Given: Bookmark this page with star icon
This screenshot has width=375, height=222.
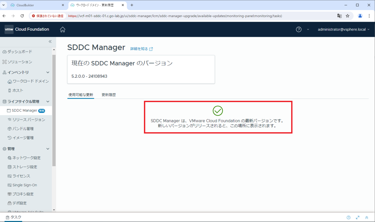Looking at the screenshot, I should (x=347, y=16).
